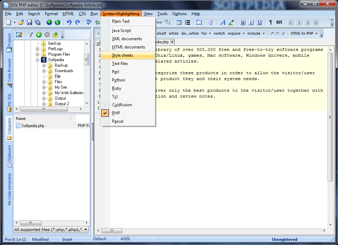338x245 pixels.
Task: Insert a BR line break tag
Action: point(279,22)
